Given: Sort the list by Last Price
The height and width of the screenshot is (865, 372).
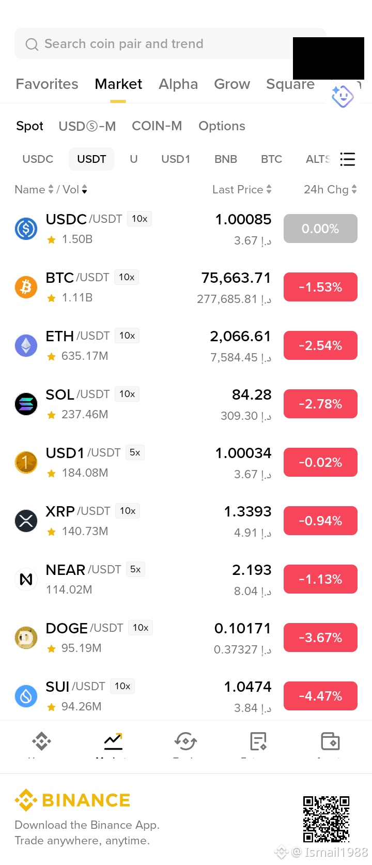Looking at the screenshot, I should pos(242,190).
